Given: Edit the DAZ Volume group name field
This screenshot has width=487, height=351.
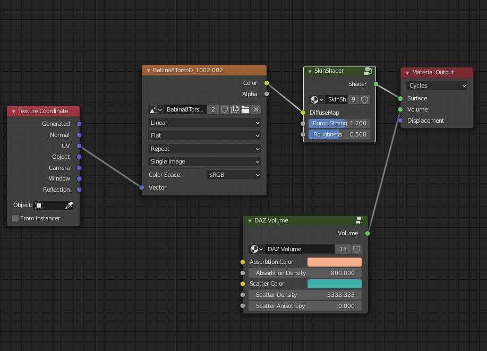Looking at the screenshot, I should [300, 249].
